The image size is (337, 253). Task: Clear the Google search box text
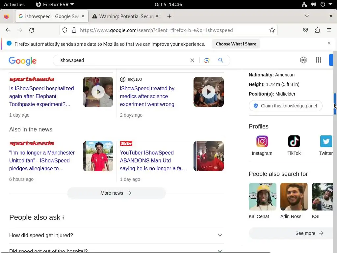(192, 60)
